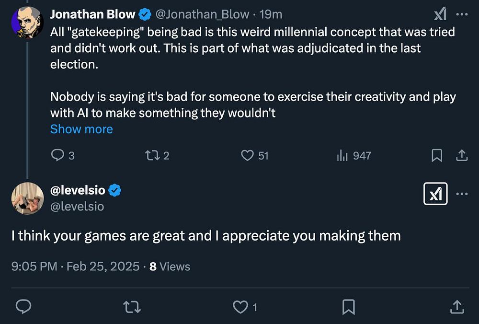The width and height of the screenshot is (479, 324).
Task: Repost levelsio's post
Action: (132, 307)
